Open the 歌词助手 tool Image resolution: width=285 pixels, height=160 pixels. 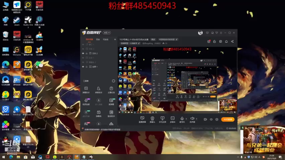[111, 113]
